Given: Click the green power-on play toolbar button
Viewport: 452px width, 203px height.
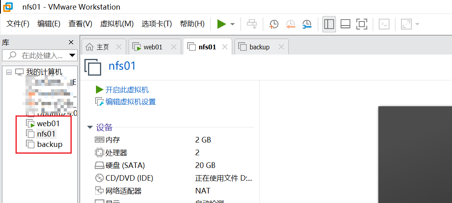Looking at the screenshot, I should tap(222, 24).
